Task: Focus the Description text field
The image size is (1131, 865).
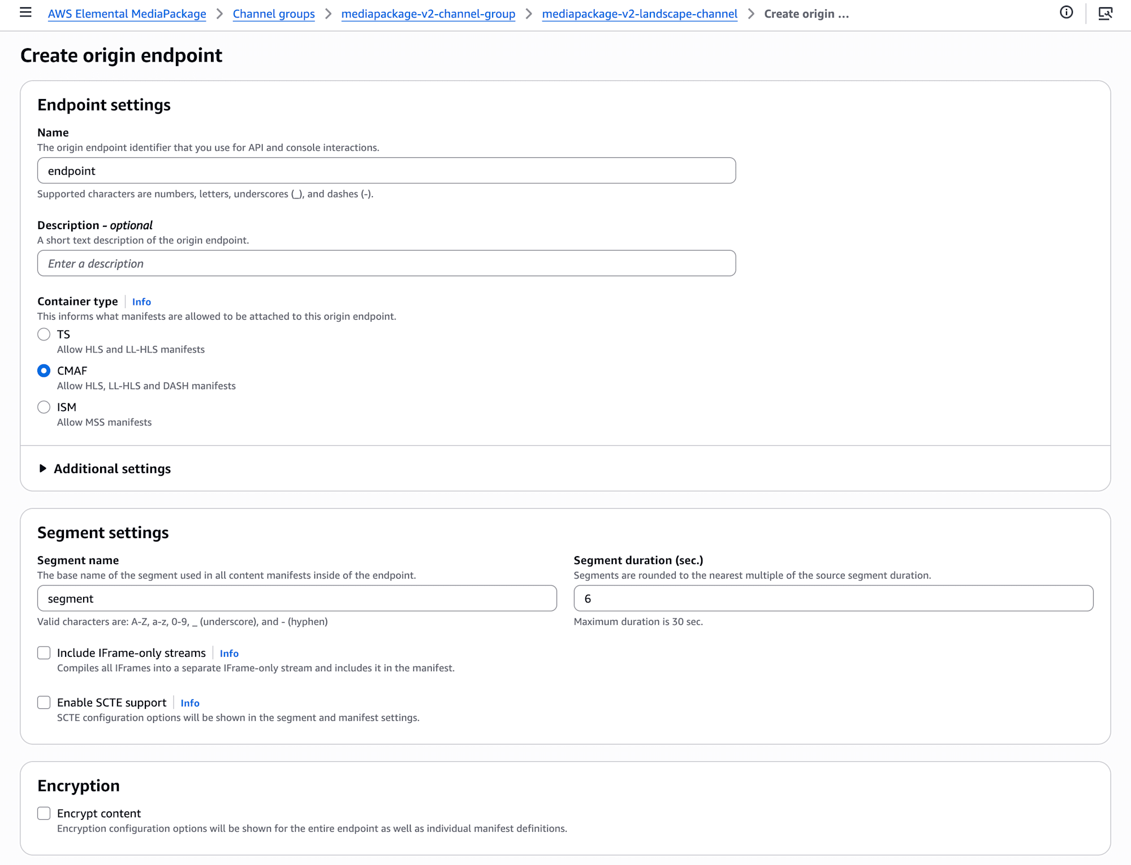Action: (386, 264)
